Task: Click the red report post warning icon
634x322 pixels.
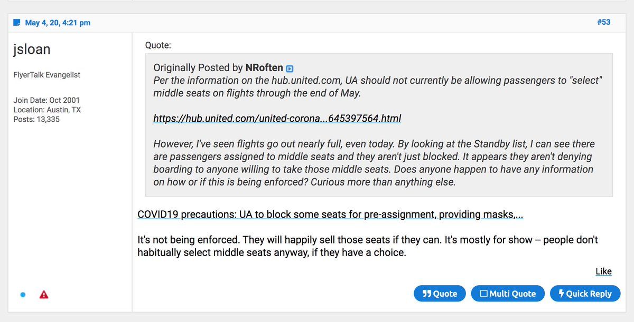Action: click(44, 295)
